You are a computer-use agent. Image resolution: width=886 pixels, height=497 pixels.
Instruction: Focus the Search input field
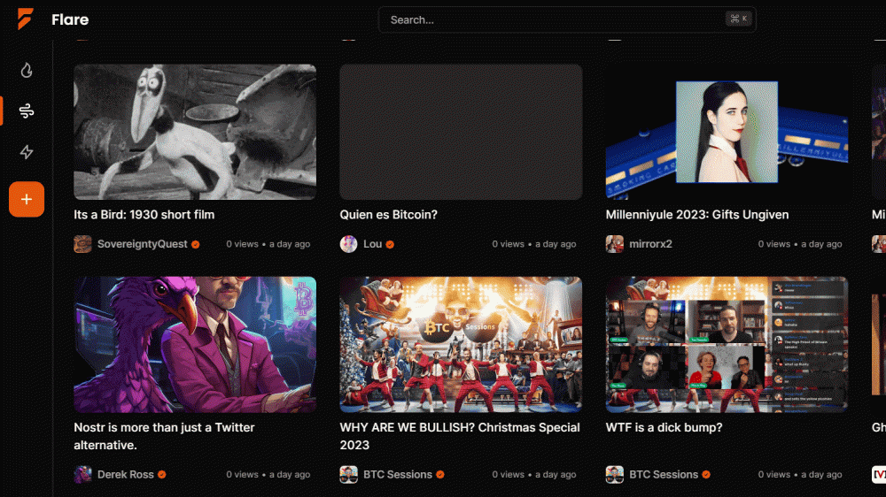click(554, 19)
